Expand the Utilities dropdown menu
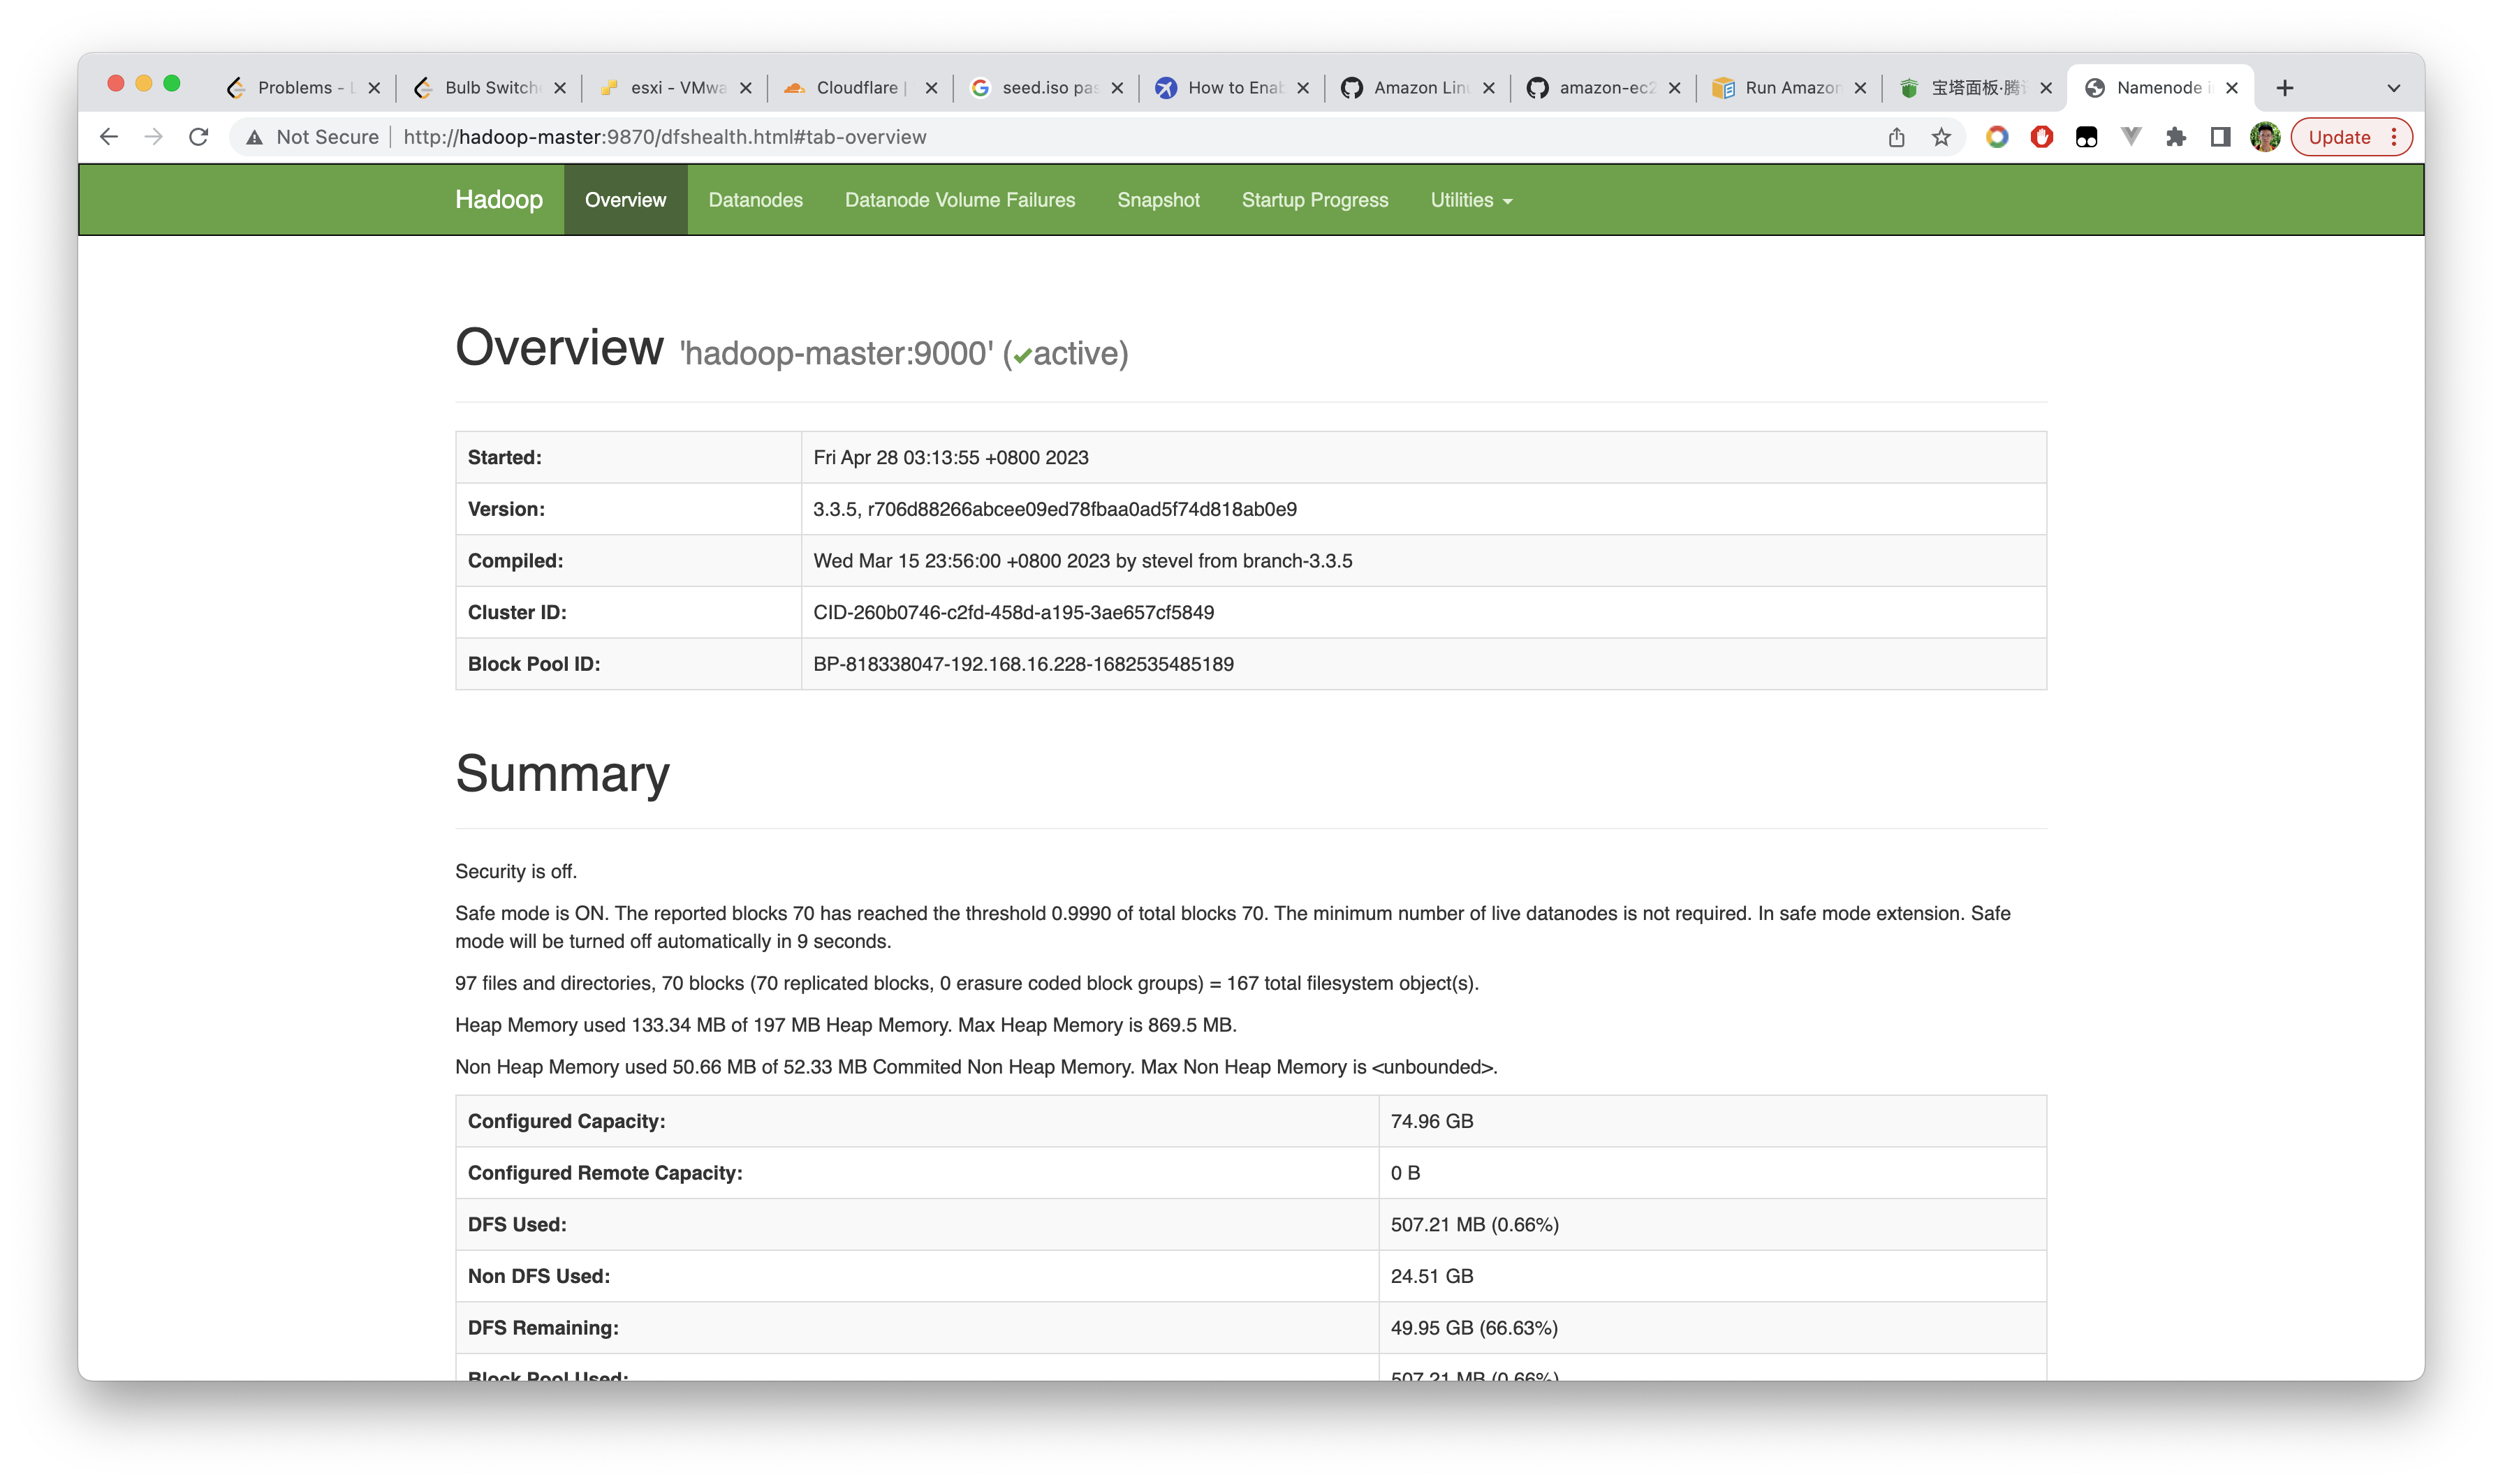The image size is (2503, 1484). [1471, 200]
